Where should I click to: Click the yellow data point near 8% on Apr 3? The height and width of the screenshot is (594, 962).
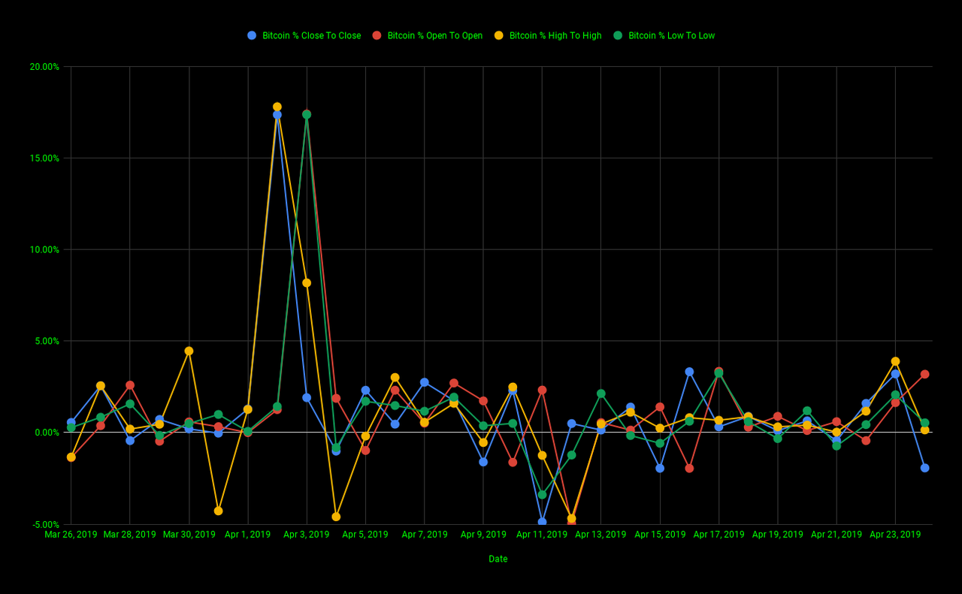pyautogui.click(x=307, y=282)
